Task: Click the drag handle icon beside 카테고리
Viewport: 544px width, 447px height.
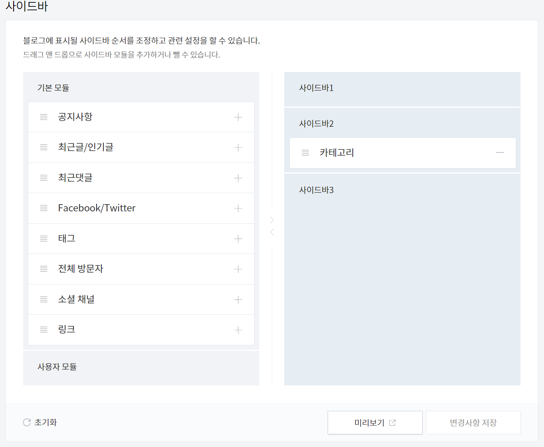Action: tap(305, 153)
